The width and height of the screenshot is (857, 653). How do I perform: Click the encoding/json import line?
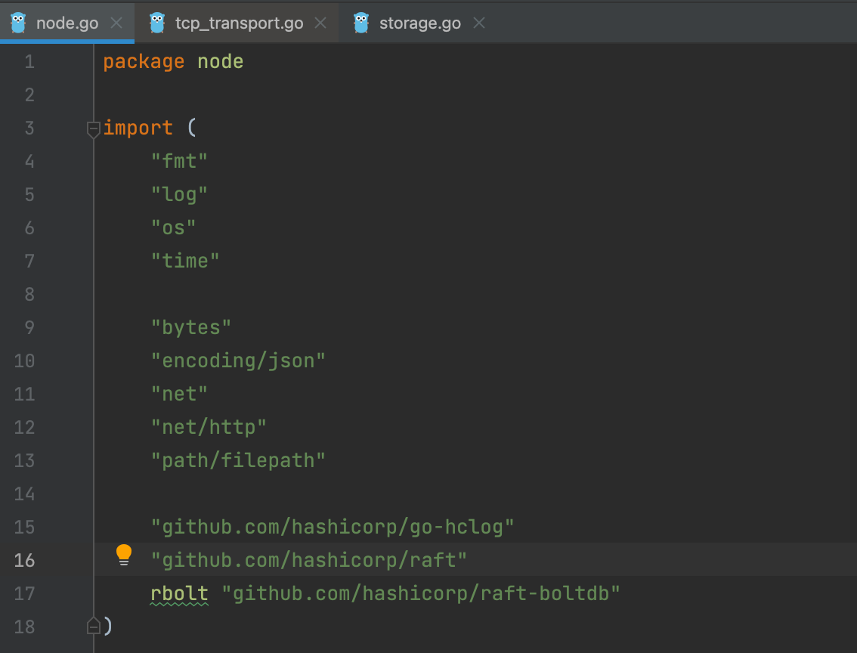(x=238, y=361)
